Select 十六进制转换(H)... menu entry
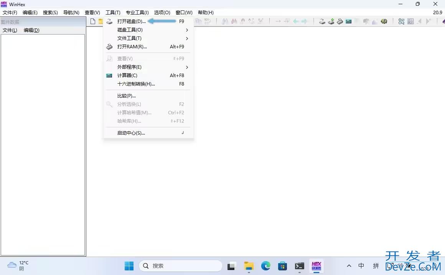The image size is (445, 275). [148, 84]
